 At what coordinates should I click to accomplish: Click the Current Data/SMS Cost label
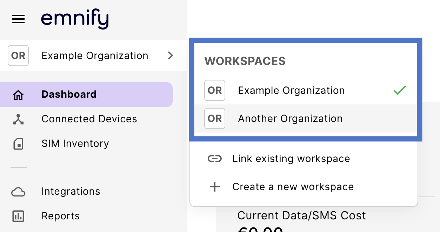(301, 215)
